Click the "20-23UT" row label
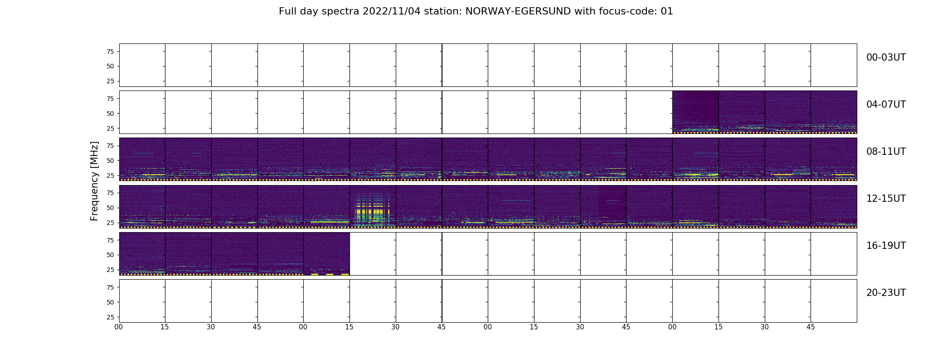Viewport: 952px width, 362px height. (886, 293)
